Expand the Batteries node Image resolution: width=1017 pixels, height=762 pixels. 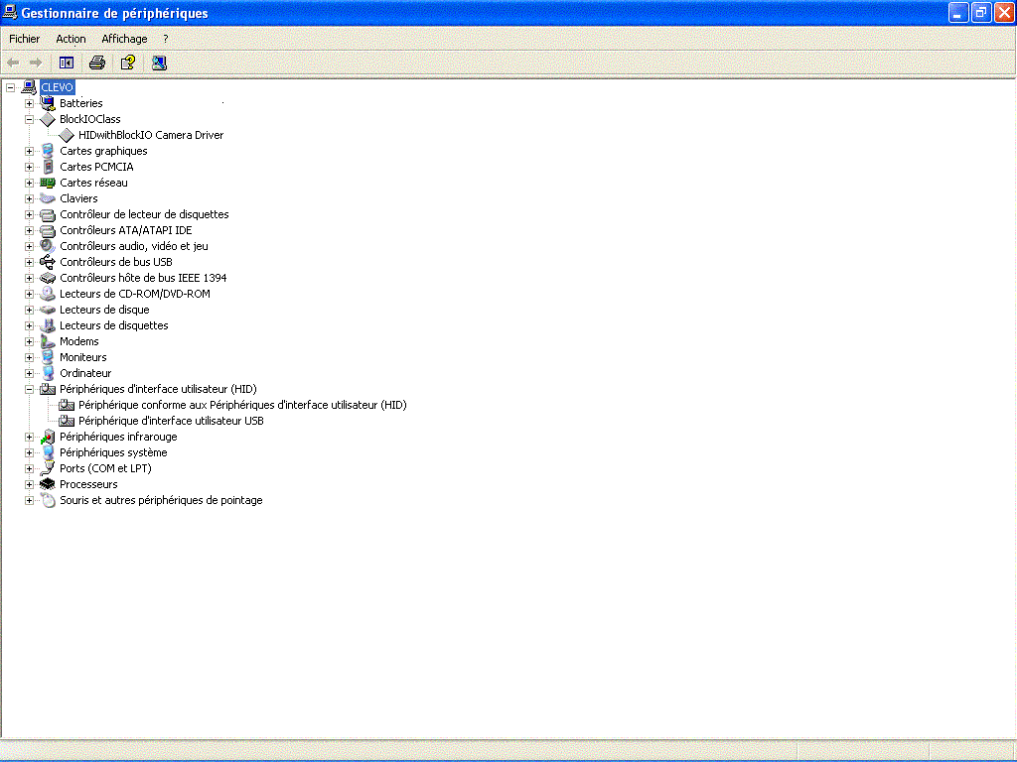pyautogui.click(x=29, y=103)
